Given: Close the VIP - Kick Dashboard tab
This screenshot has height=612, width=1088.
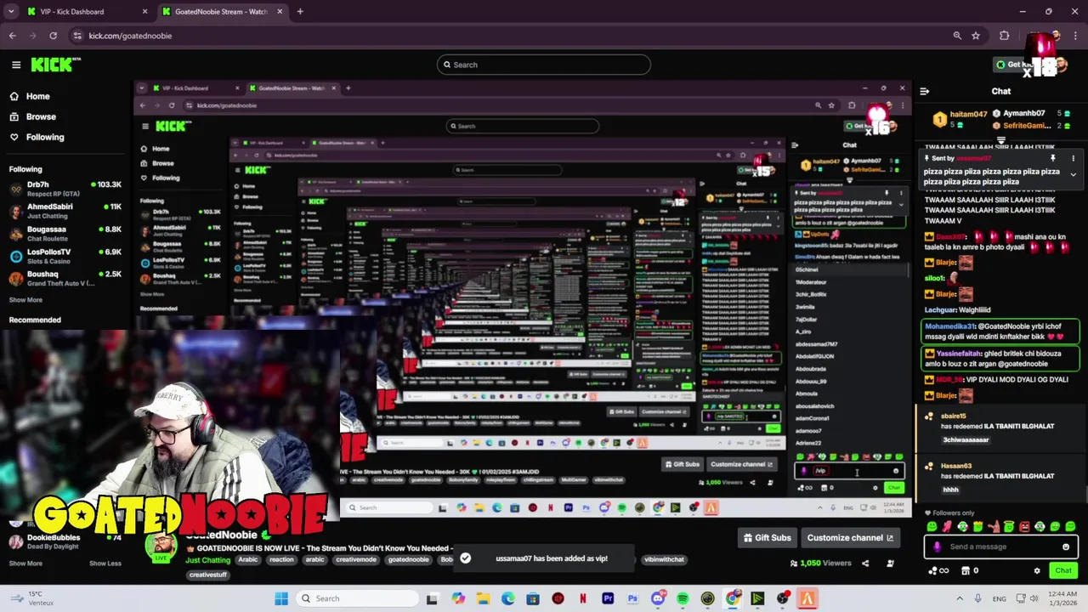Looking at the screenshot, I should click(x=144, y=11).
